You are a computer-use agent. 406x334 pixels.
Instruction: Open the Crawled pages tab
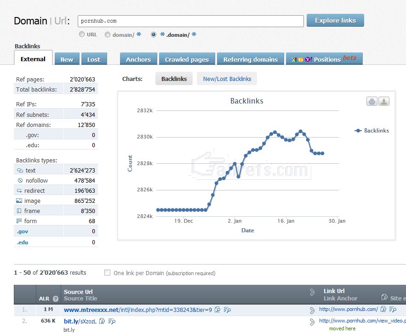tap(187, 59)
